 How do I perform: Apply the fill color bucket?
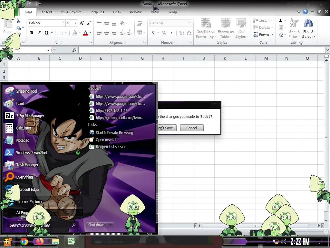click(75, 33)
